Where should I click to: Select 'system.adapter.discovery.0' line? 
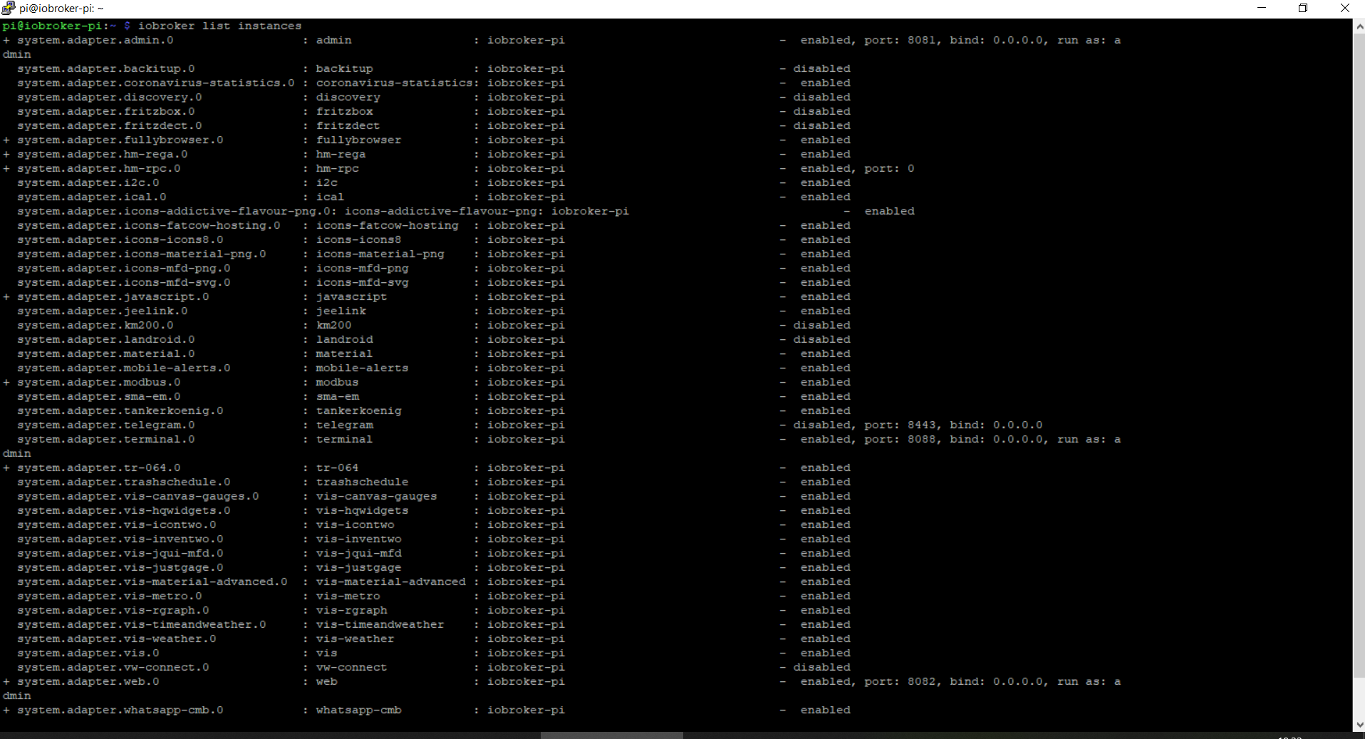coord(110,98)
